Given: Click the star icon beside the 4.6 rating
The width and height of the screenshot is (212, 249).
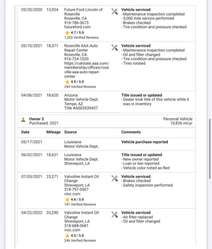Looking at the screenshot, I should tap(67, 199).
